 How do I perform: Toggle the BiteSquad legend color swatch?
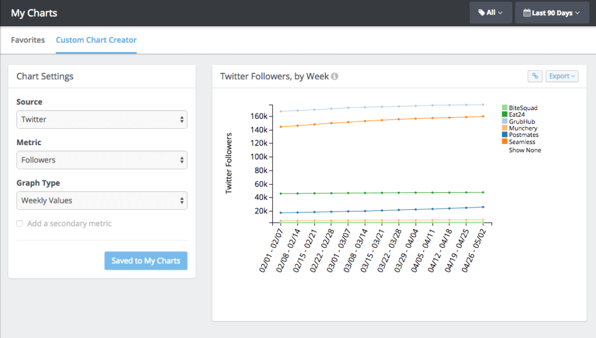505,108
